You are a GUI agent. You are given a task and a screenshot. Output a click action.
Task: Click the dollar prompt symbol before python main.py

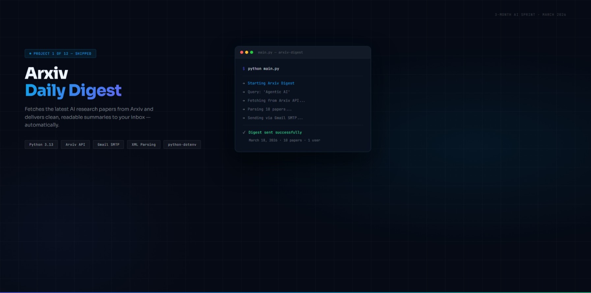244,69
